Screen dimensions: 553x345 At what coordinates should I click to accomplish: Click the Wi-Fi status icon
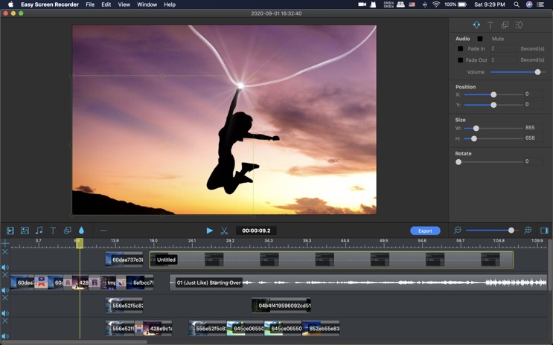pos(436,4)
